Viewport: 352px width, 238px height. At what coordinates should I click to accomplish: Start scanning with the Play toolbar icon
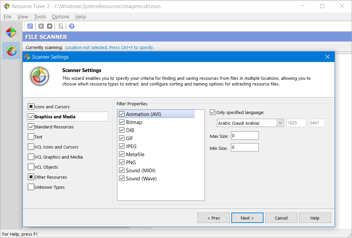[41, 26]
